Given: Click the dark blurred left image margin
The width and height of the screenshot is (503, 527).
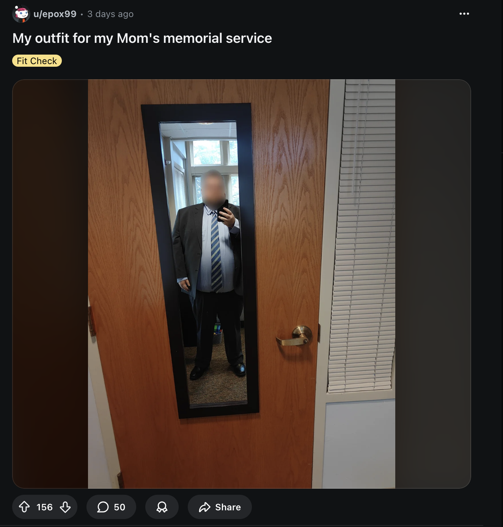Looking at the screenshot, I should (50, 284).
